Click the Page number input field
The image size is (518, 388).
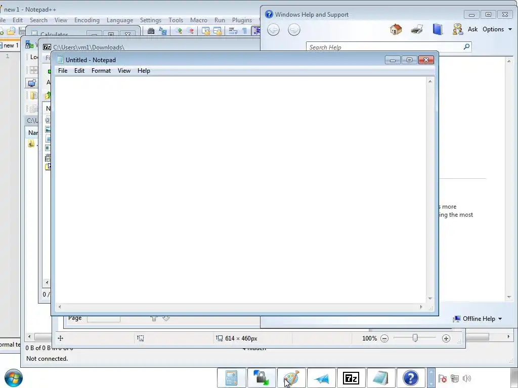click(x=103, y=318)
